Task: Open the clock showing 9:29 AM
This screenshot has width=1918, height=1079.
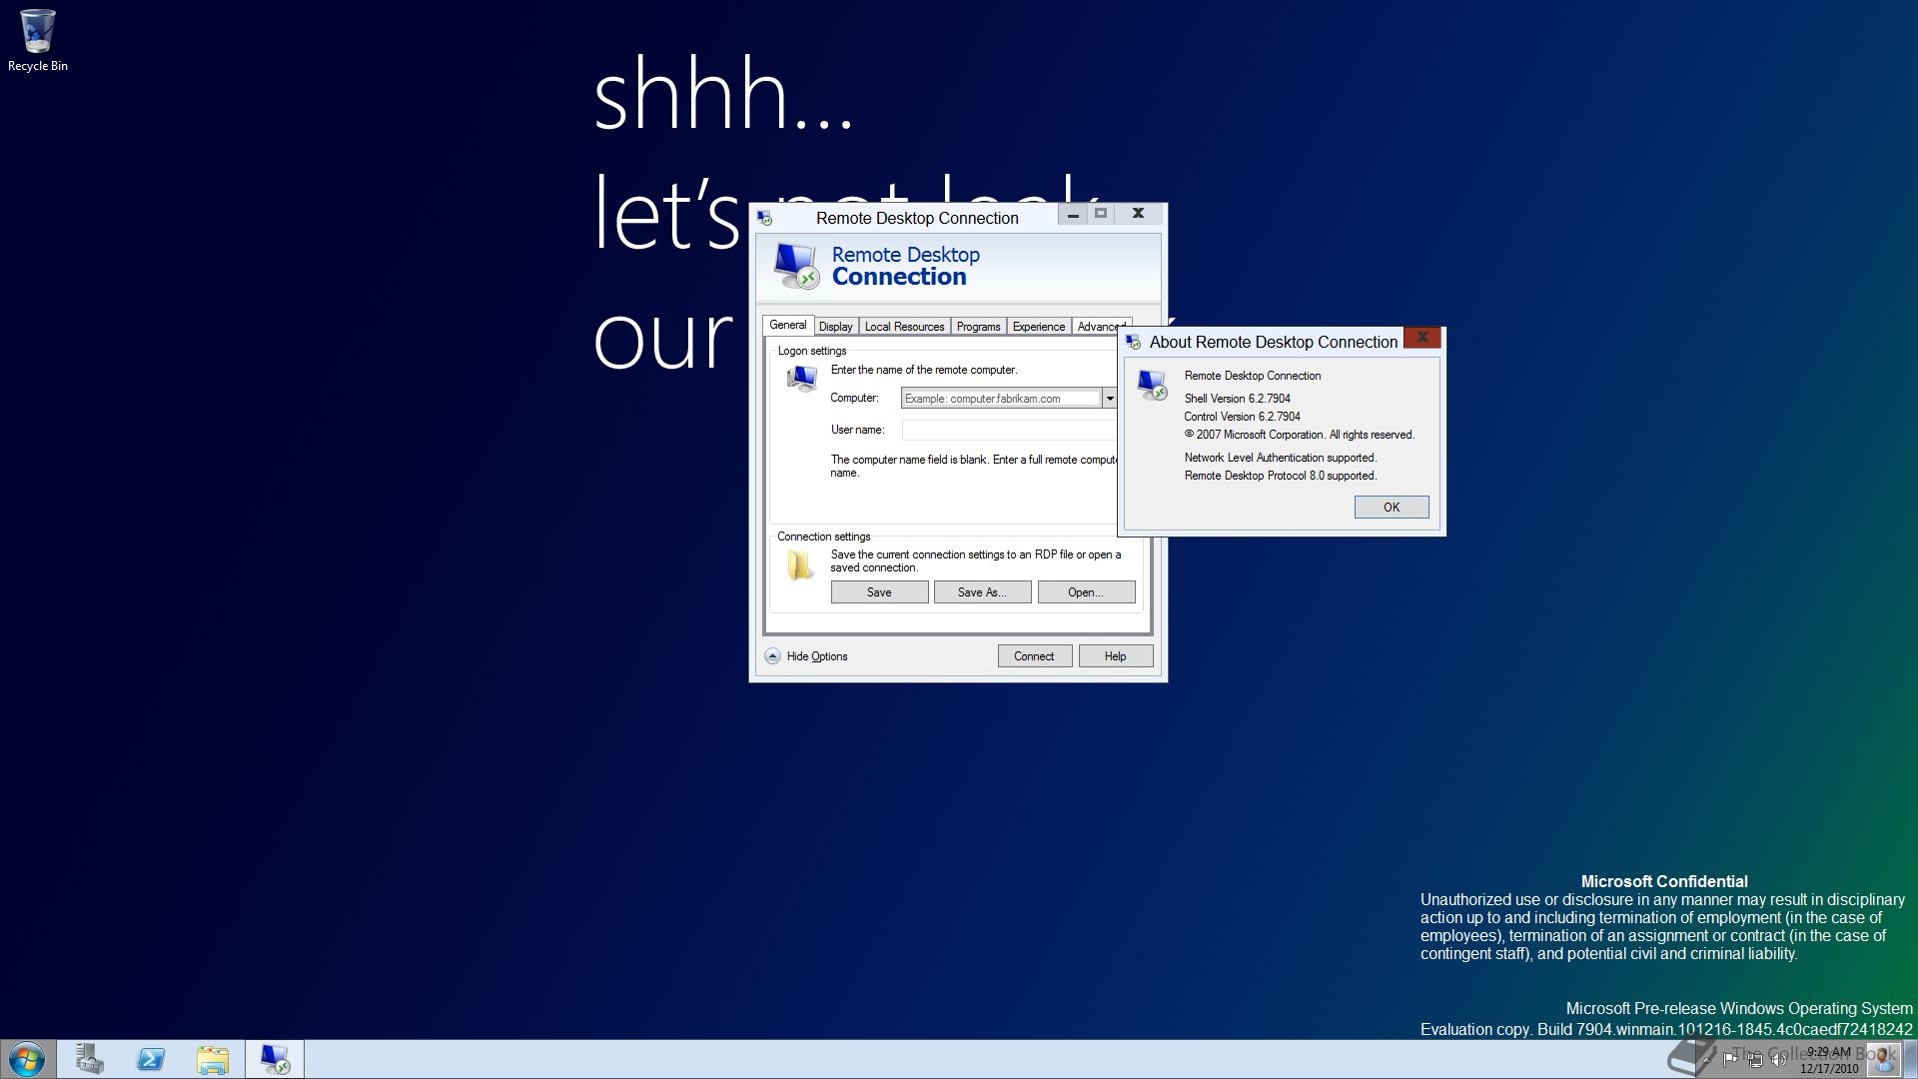Action: point(1828,1060)
